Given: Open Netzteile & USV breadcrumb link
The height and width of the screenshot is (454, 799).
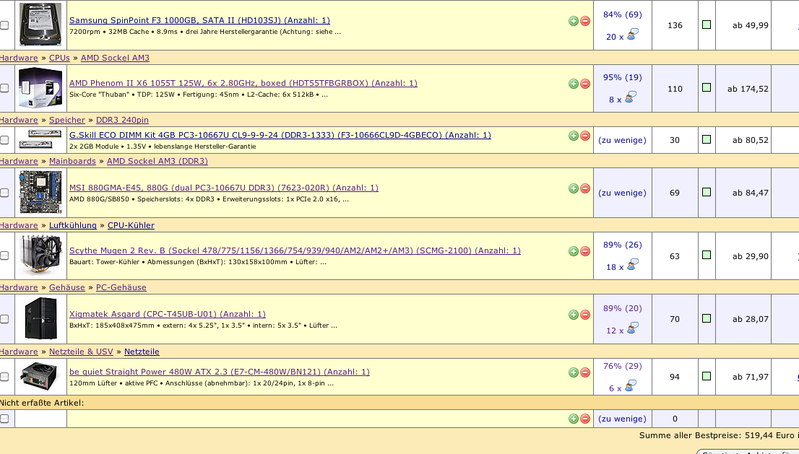Looking at the screenshot, I should pyautogui.click(x=81, y=352).
